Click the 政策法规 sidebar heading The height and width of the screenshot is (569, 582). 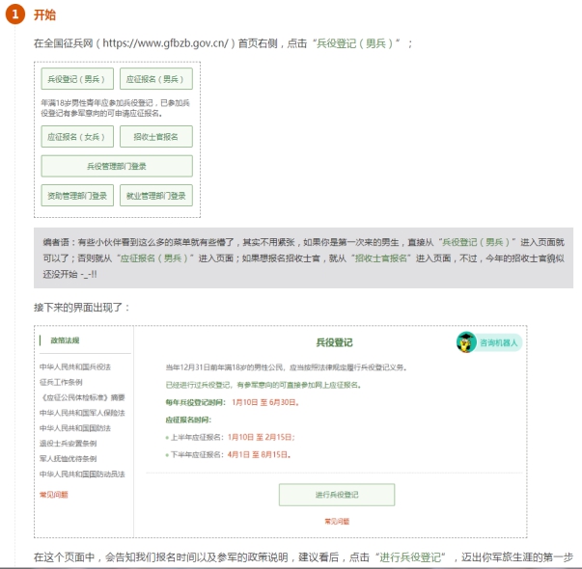click(x=65, y=340)
